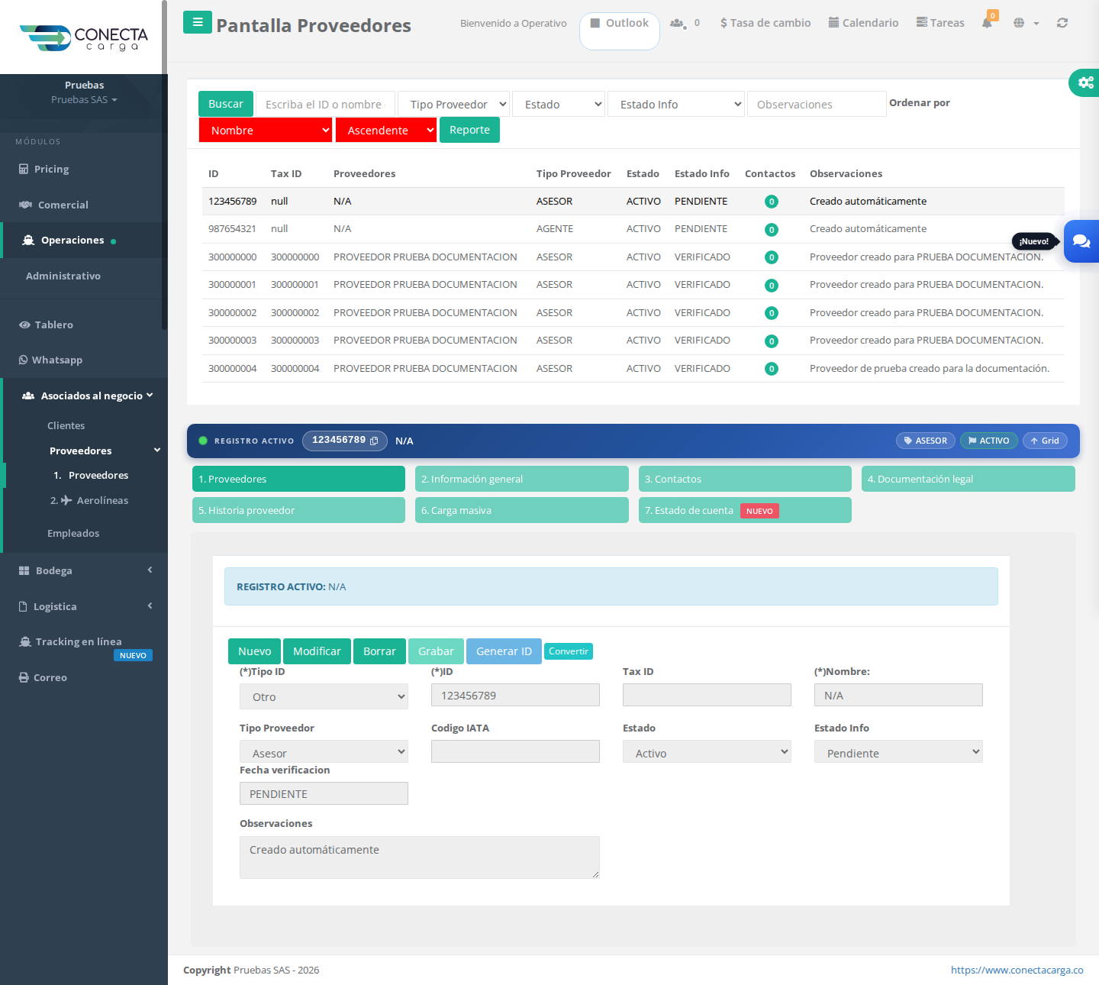Click the Nuevo record button

(x=254, y=651)
